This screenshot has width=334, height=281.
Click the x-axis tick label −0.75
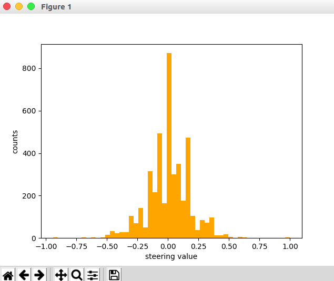pos(77,246)
